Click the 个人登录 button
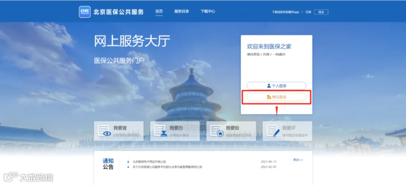This screenshot has width=406, height=185. click(x=276, y=86)
